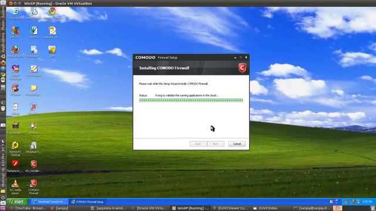Open the Chrome icon in Ubuntu side panel

click(x=3, y=74)
